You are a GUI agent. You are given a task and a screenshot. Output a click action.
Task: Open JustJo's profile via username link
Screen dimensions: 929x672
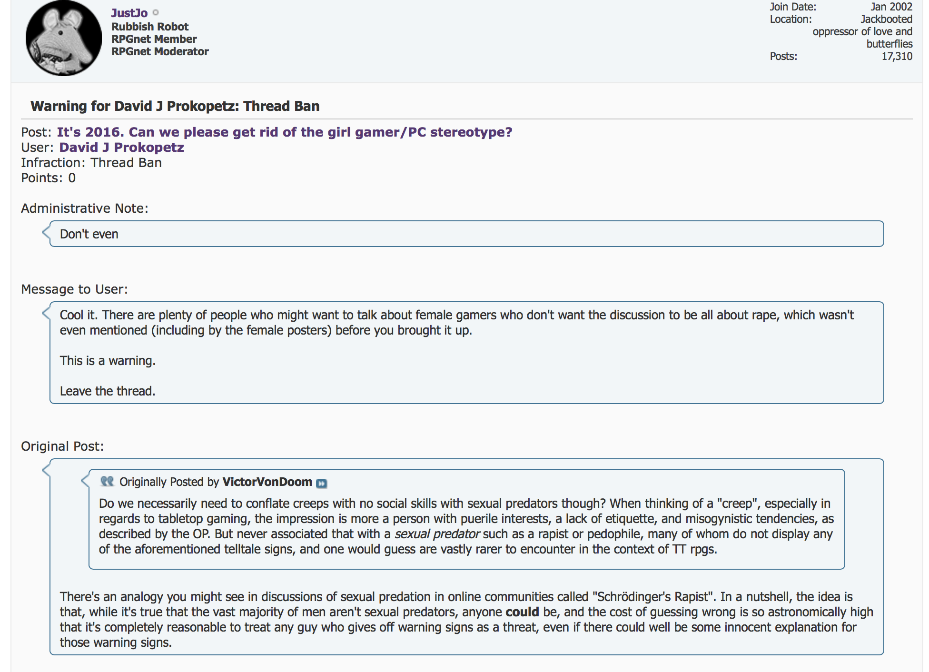point(129,13)
